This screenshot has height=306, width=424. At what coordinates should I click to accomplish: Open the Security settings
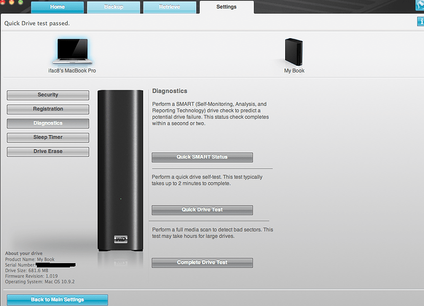48,95
